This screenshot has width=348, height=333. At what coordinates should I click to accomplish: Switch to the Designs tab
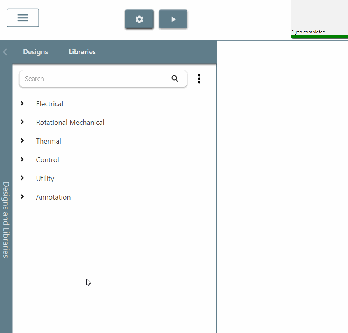coord(35,52)
